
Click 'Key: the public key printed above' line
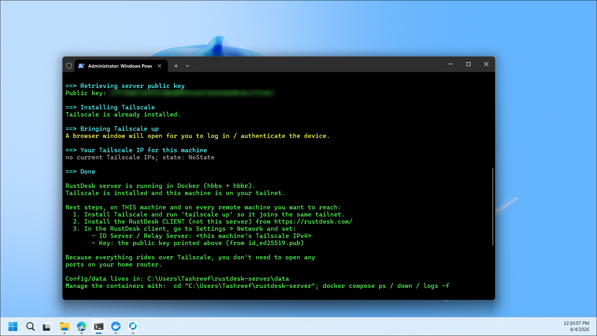198,243
